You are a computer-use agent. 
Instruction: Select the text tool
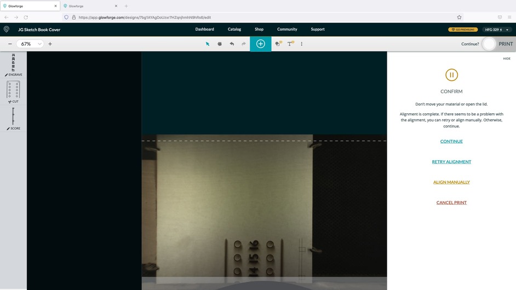point(290,44)
